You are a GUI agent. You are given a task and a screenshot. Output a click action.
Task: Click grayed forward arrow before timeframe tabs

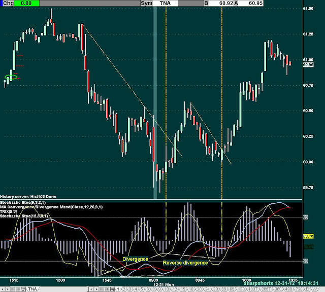pyautogui.click(x=107, y=289)
